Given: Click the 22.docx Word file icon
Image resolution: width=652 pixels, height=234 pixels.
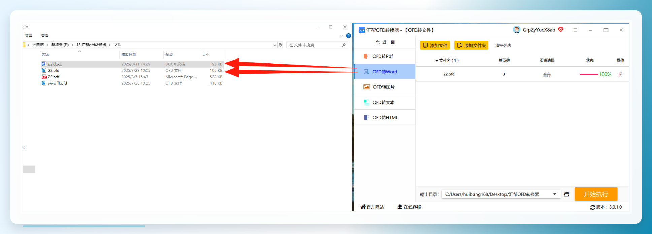Looking at the screenshot, I should [44, 64].
